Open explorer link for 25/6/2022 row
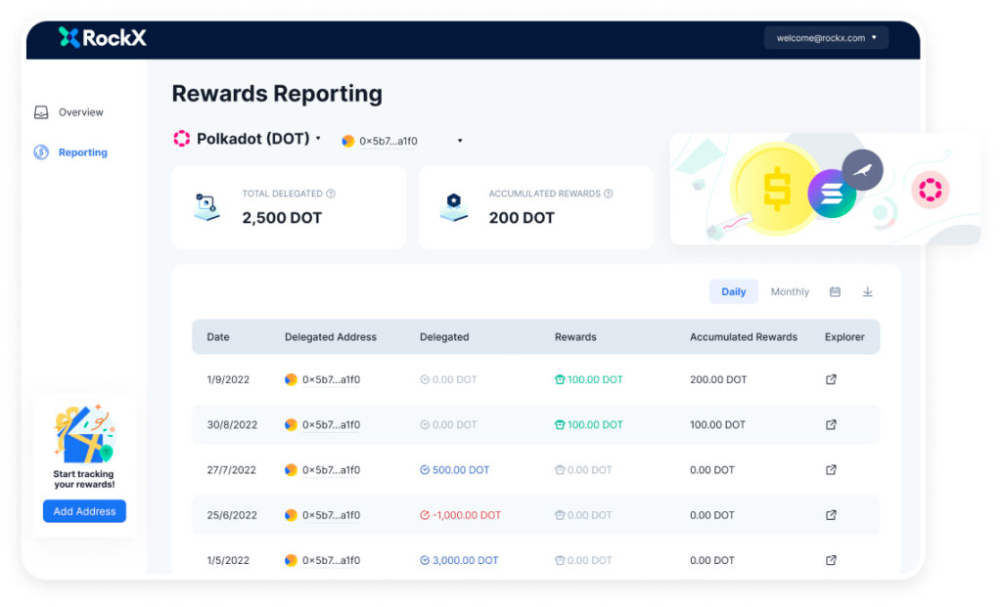 click(831, 515)
